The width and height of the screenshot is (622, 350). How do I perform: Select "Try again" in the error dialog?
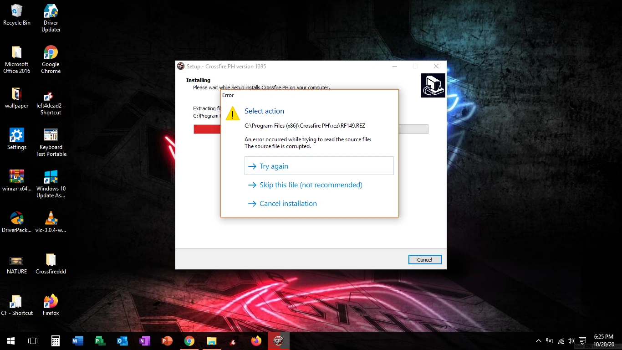pyautogui.click(x=273, y=166)
